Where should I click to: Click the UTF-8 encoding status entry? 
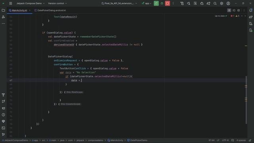coord(225,140)
